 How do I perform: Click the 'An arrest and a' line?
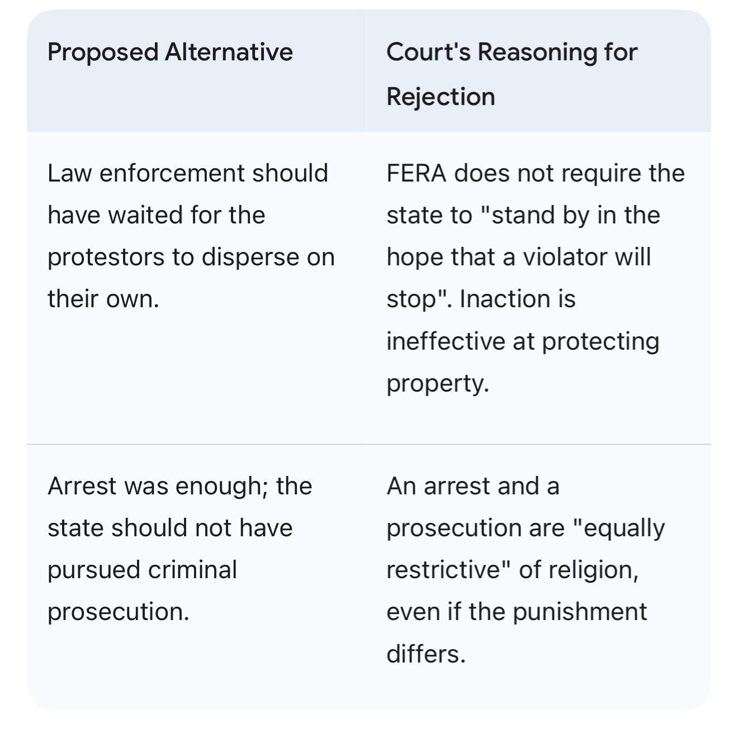coord(472,486)
